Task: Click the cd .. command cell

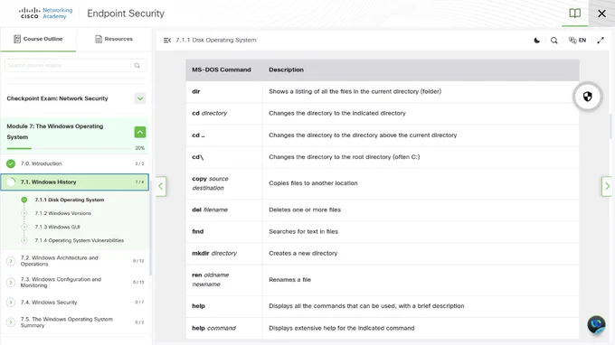Action: (224, 135)
